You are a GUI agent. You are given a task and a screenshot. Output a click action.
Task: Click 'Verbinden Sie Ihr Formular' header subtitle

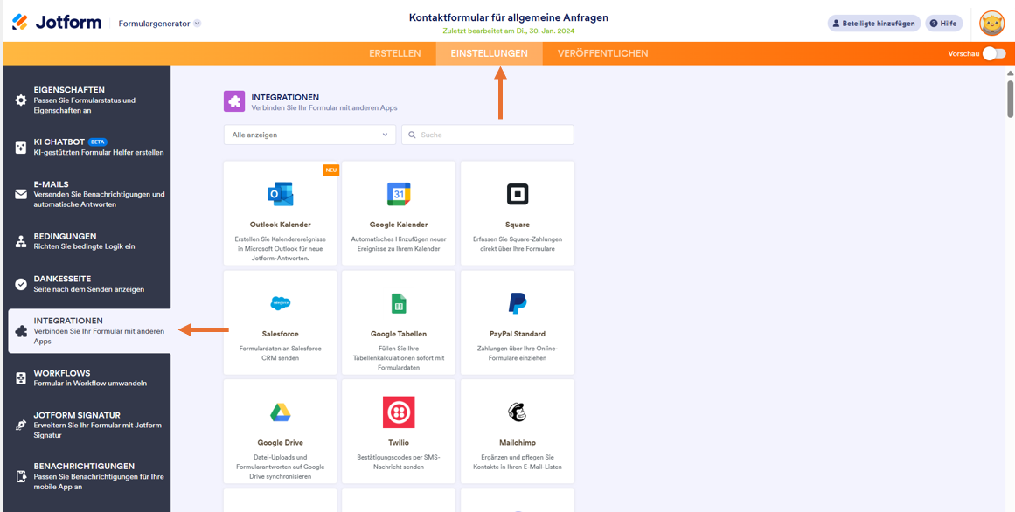pos(324,108)
